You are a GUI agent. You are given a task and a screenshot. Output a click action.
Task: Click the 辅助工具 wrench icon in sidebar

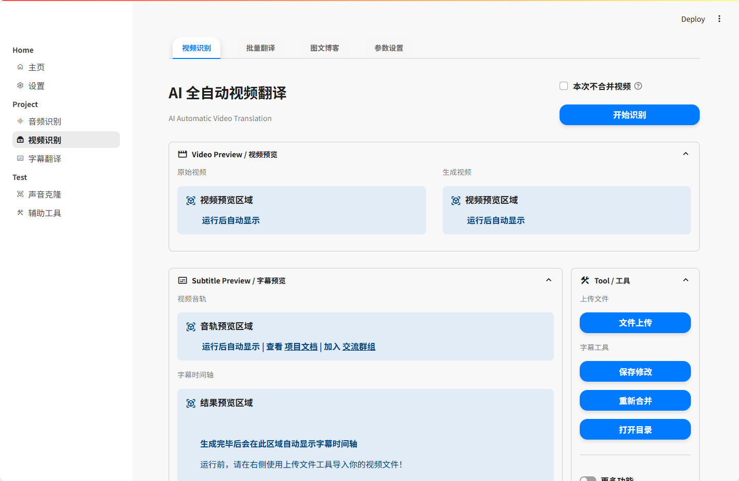pyautogui.click(x=20, y=213)
